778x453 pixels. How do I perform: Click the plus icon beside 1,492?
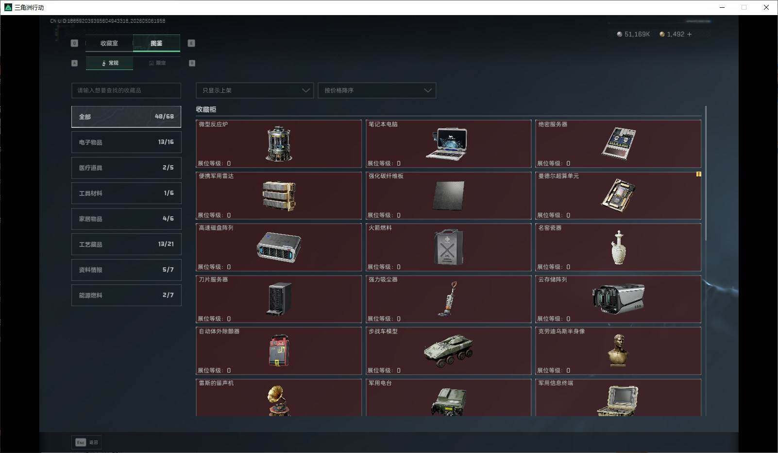(x=689, y=34)
